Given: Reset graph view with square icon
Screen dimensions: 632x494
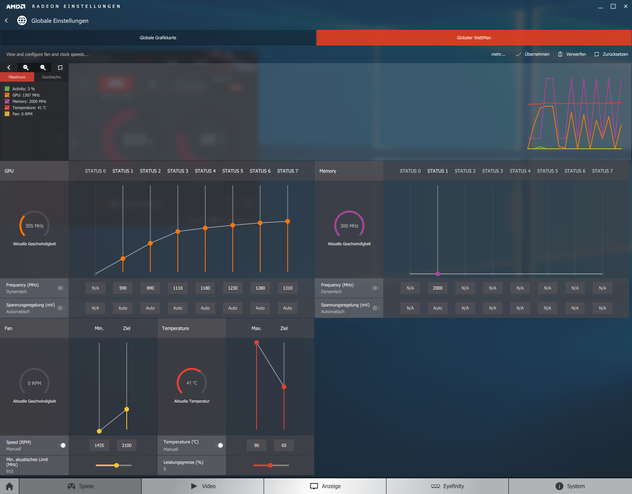Looking at the screenshot, I should [x=60, y=67].
